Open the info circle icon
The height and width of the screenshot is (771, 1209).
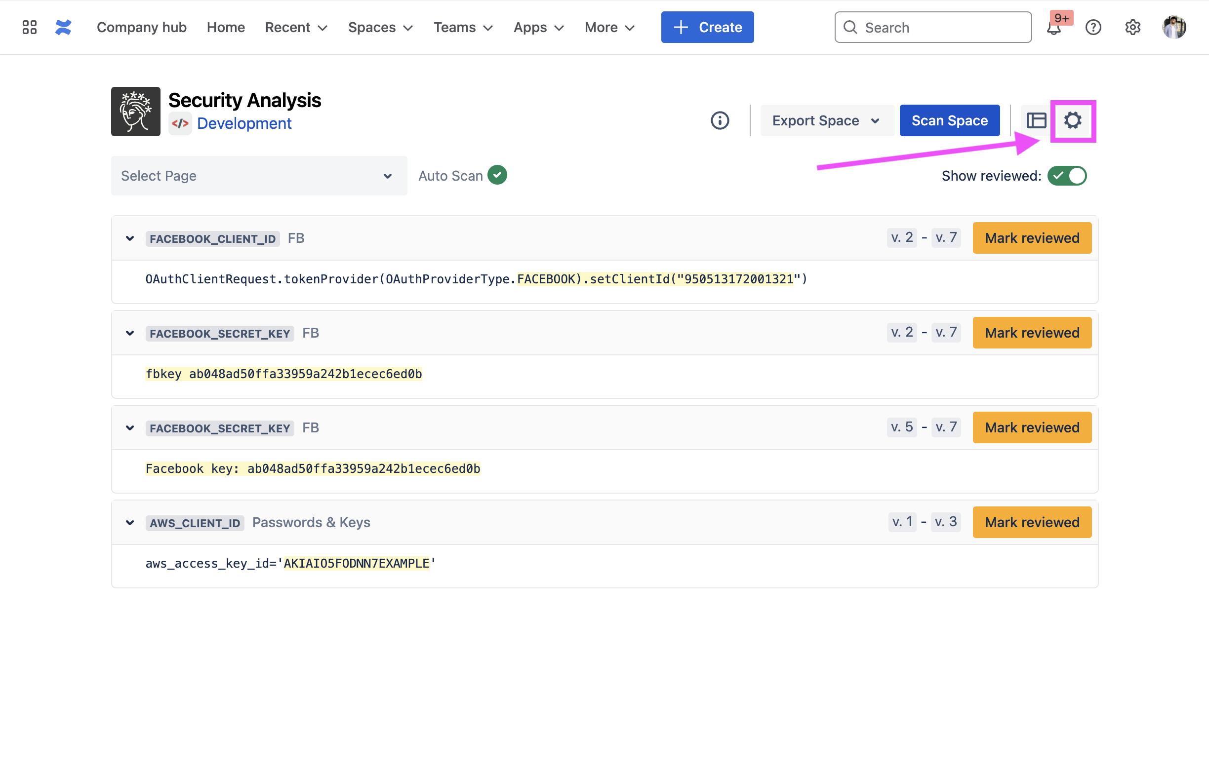[x=720, y=120]
